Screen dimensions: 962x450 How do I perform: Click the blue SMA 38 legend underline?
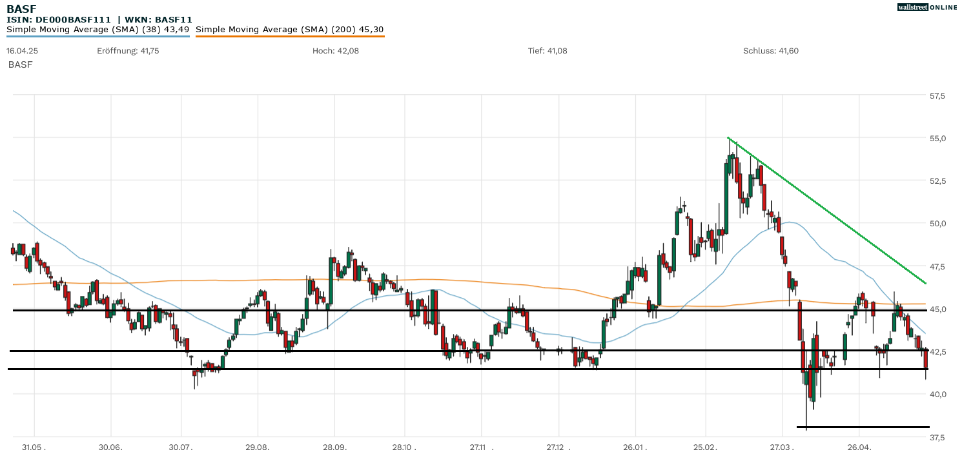[x=98, y=36]
